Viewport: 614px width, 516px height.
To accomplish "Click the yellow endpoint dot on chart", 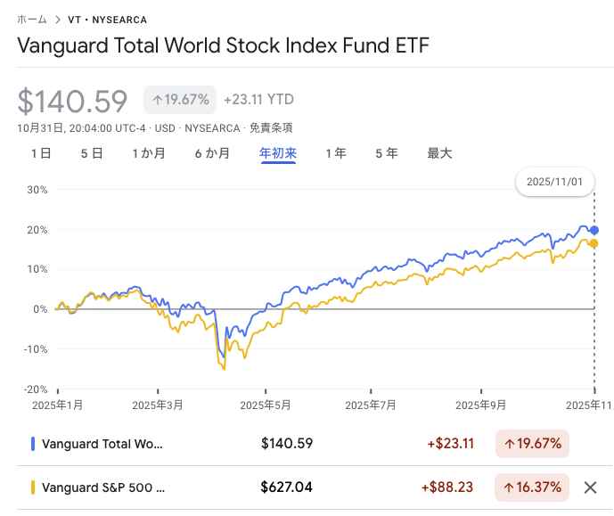I will tap(594, 243).
